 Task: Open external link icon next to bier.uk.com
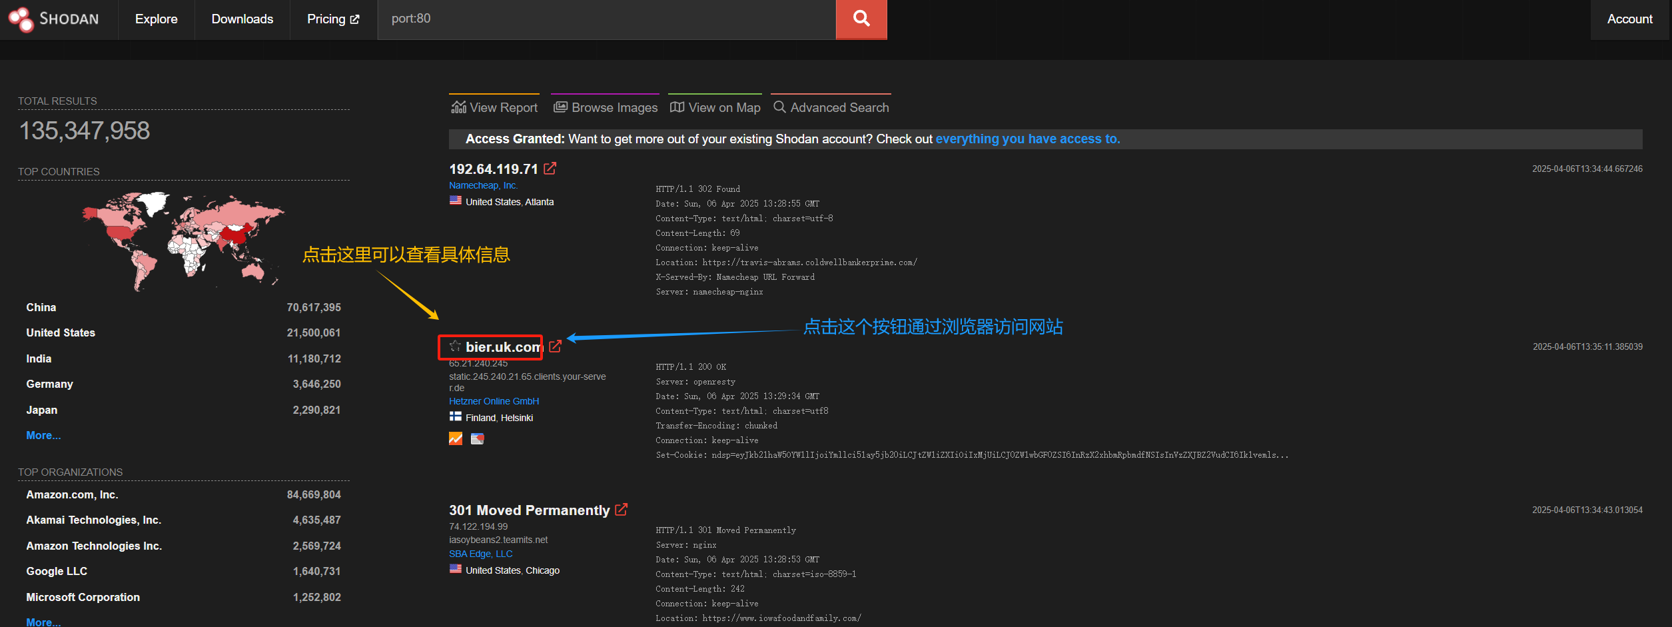point(555,346)
